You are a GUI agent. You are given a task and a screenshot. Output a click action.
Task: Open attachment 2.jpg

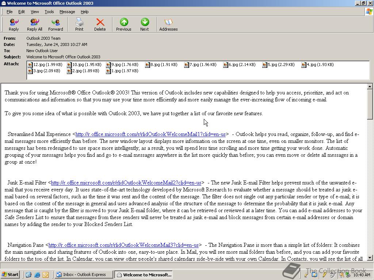(83, 71)
